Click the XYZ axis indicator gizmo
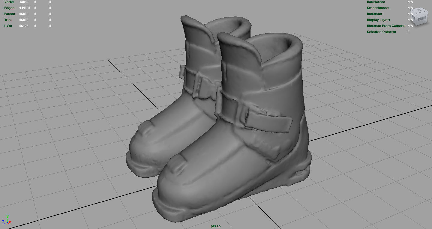 click(7, 219)
